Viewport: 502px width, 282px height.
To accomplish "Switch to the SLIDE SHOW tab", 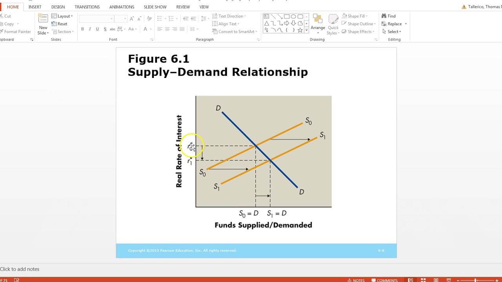I will point(155,7).
